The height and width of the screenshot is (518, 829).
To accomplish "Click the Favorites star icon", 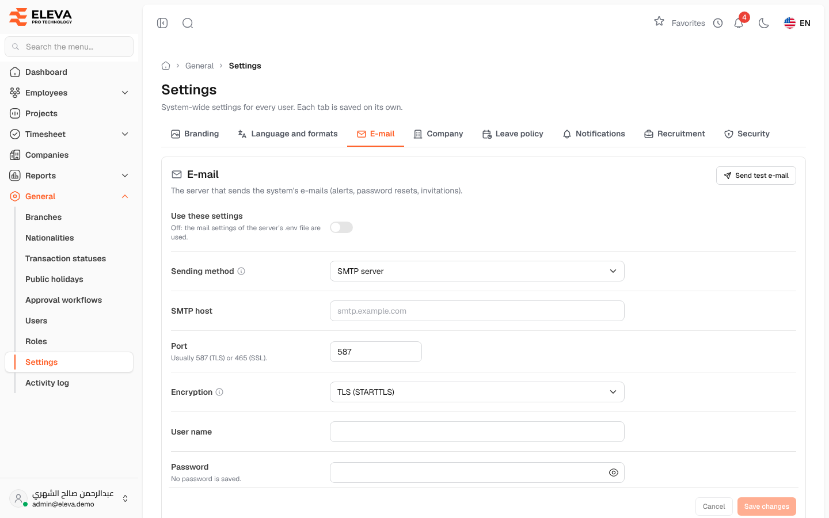I will tap(659, 21).
